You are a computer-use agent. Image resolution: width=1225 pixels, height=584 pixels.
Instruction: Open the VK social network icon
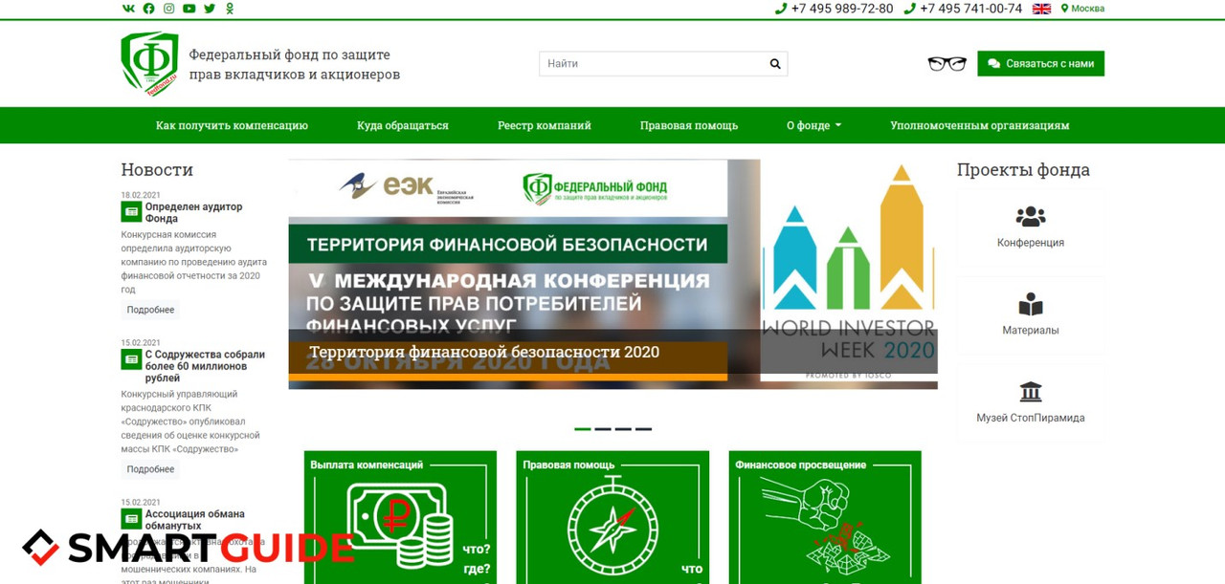pyautogui.click(x=128, y=9)
